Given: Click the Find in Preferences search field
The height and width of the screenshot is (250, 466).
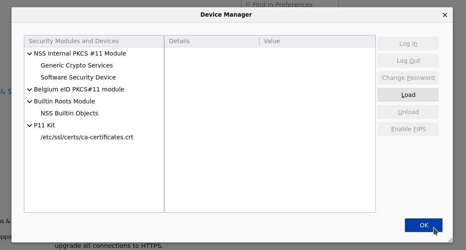Looking at the screenshot, I should (x=290, y=4).
